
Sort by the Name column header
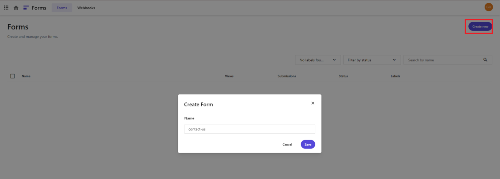[x=26, y=76]
